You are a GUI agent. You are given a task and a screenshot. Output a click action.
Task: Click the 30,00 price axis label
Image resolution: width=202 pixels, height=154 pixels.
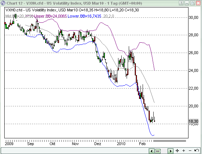[193, 17]
